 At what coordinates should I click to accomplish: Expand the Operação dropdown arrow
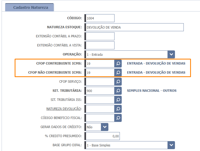point(171,54)
